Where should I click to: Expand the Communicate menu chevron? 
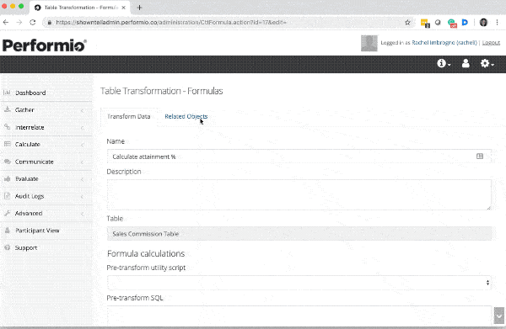pos(83,162)
